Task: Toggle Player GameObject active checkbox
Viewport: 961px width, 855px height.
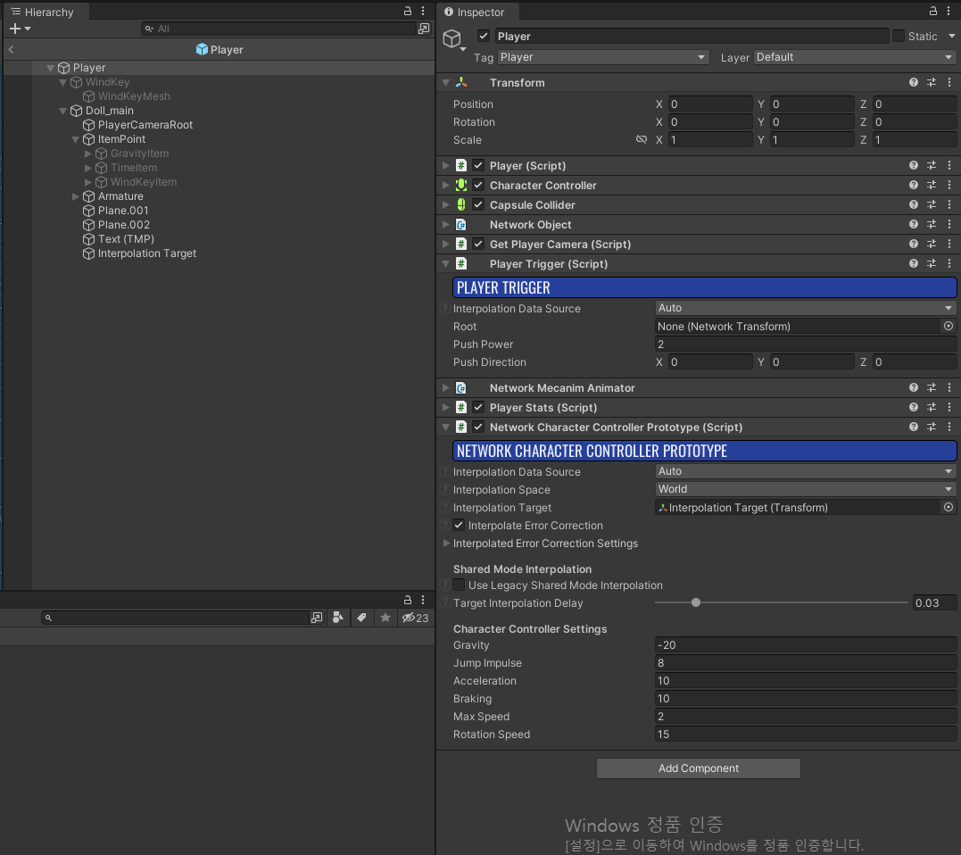Action: coord(484,37)
